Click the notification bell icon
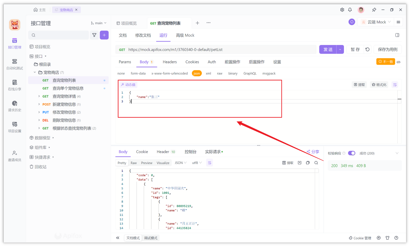Image resolution: width=411 pixels, height=246 pixels. pyautogui.click(x=350, y=10)
